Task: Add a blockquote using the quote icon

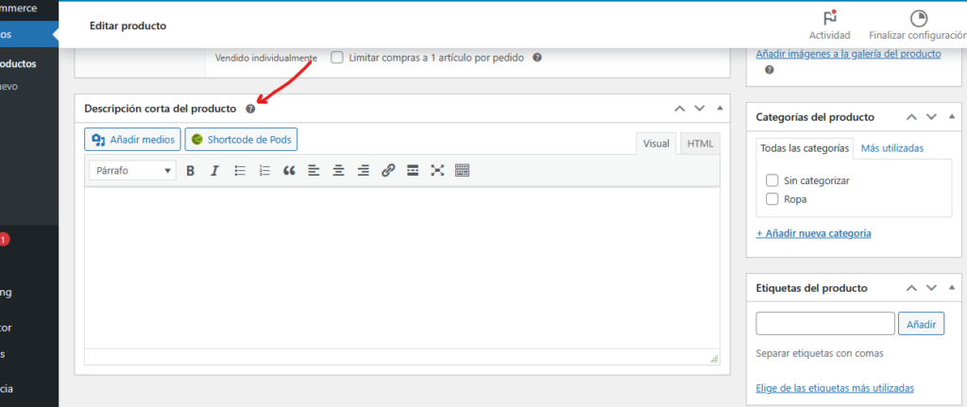Action: (x=289, y=171)
